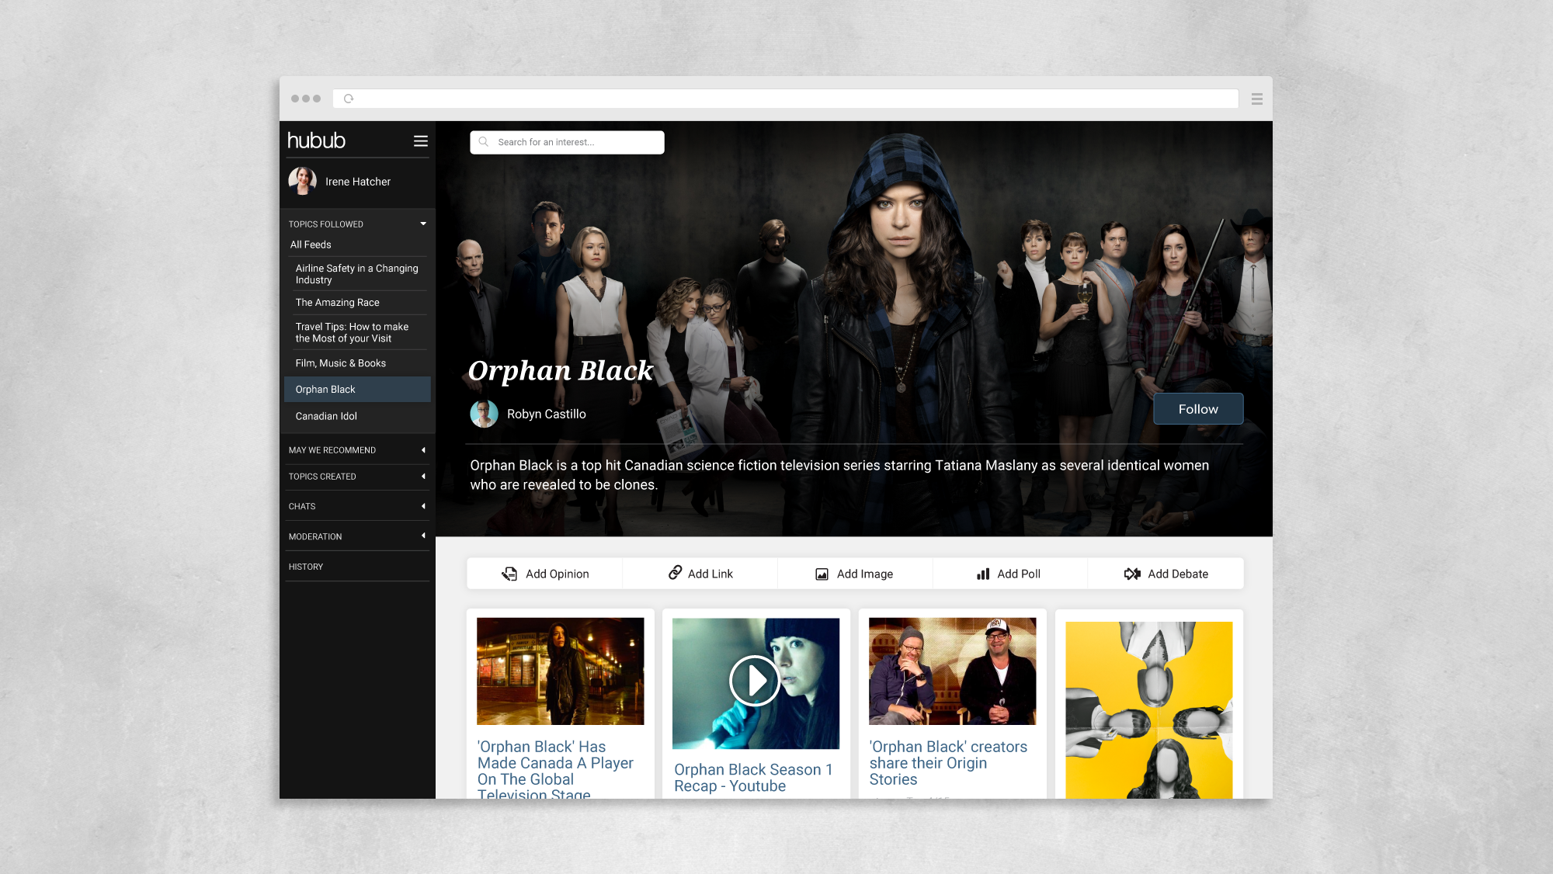
Task: Click Irene Hatcher user name
Action: click(x=357, y=182)
